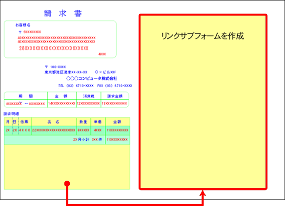Click the 2X field before 月小計

[x=75, y=139]
